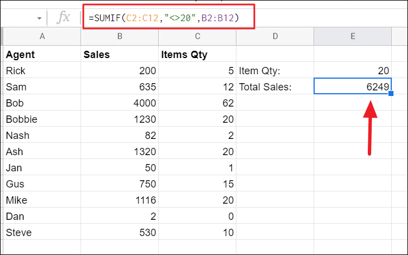This screenshot has height=255, width=408.
Task: Select the cell containing agent Steve
Action: [x=42, y=232]
